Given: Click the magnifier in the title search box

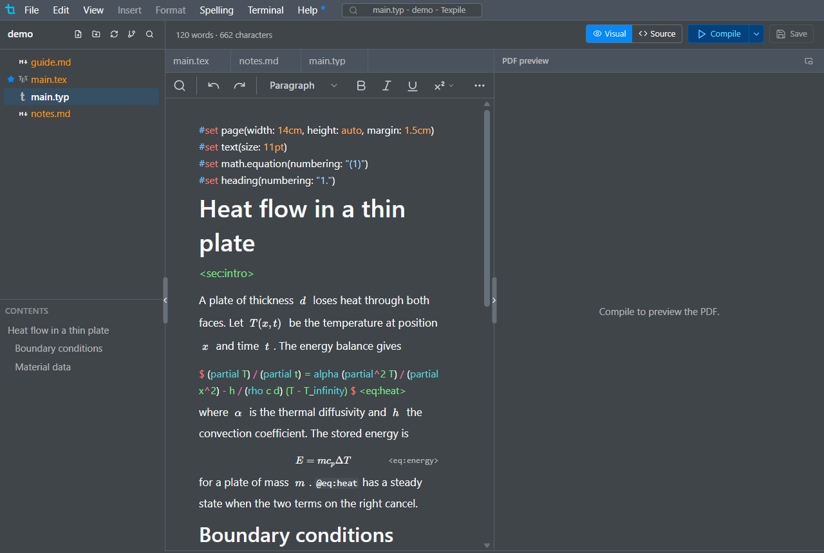Looking at the screenshot, I should tap(353, 10).
